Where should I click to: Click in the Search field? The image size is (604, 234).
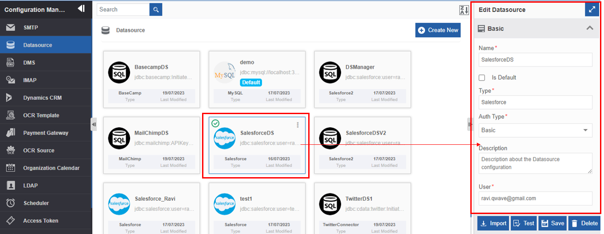click(x=123, y=9)
